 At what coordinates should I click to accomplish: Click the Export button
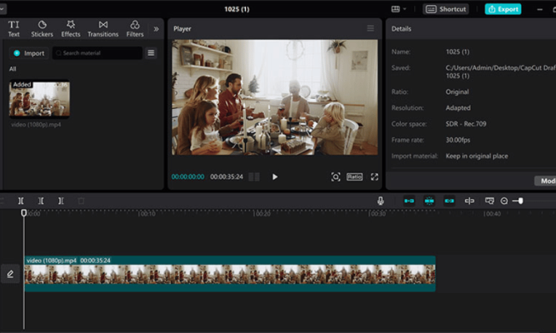tap(503, 9)
